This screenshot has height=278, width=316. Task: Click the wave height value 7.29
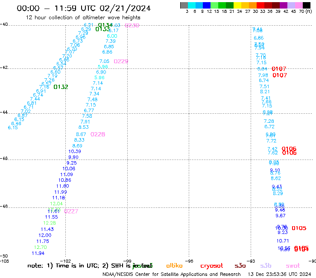[83, 33]
